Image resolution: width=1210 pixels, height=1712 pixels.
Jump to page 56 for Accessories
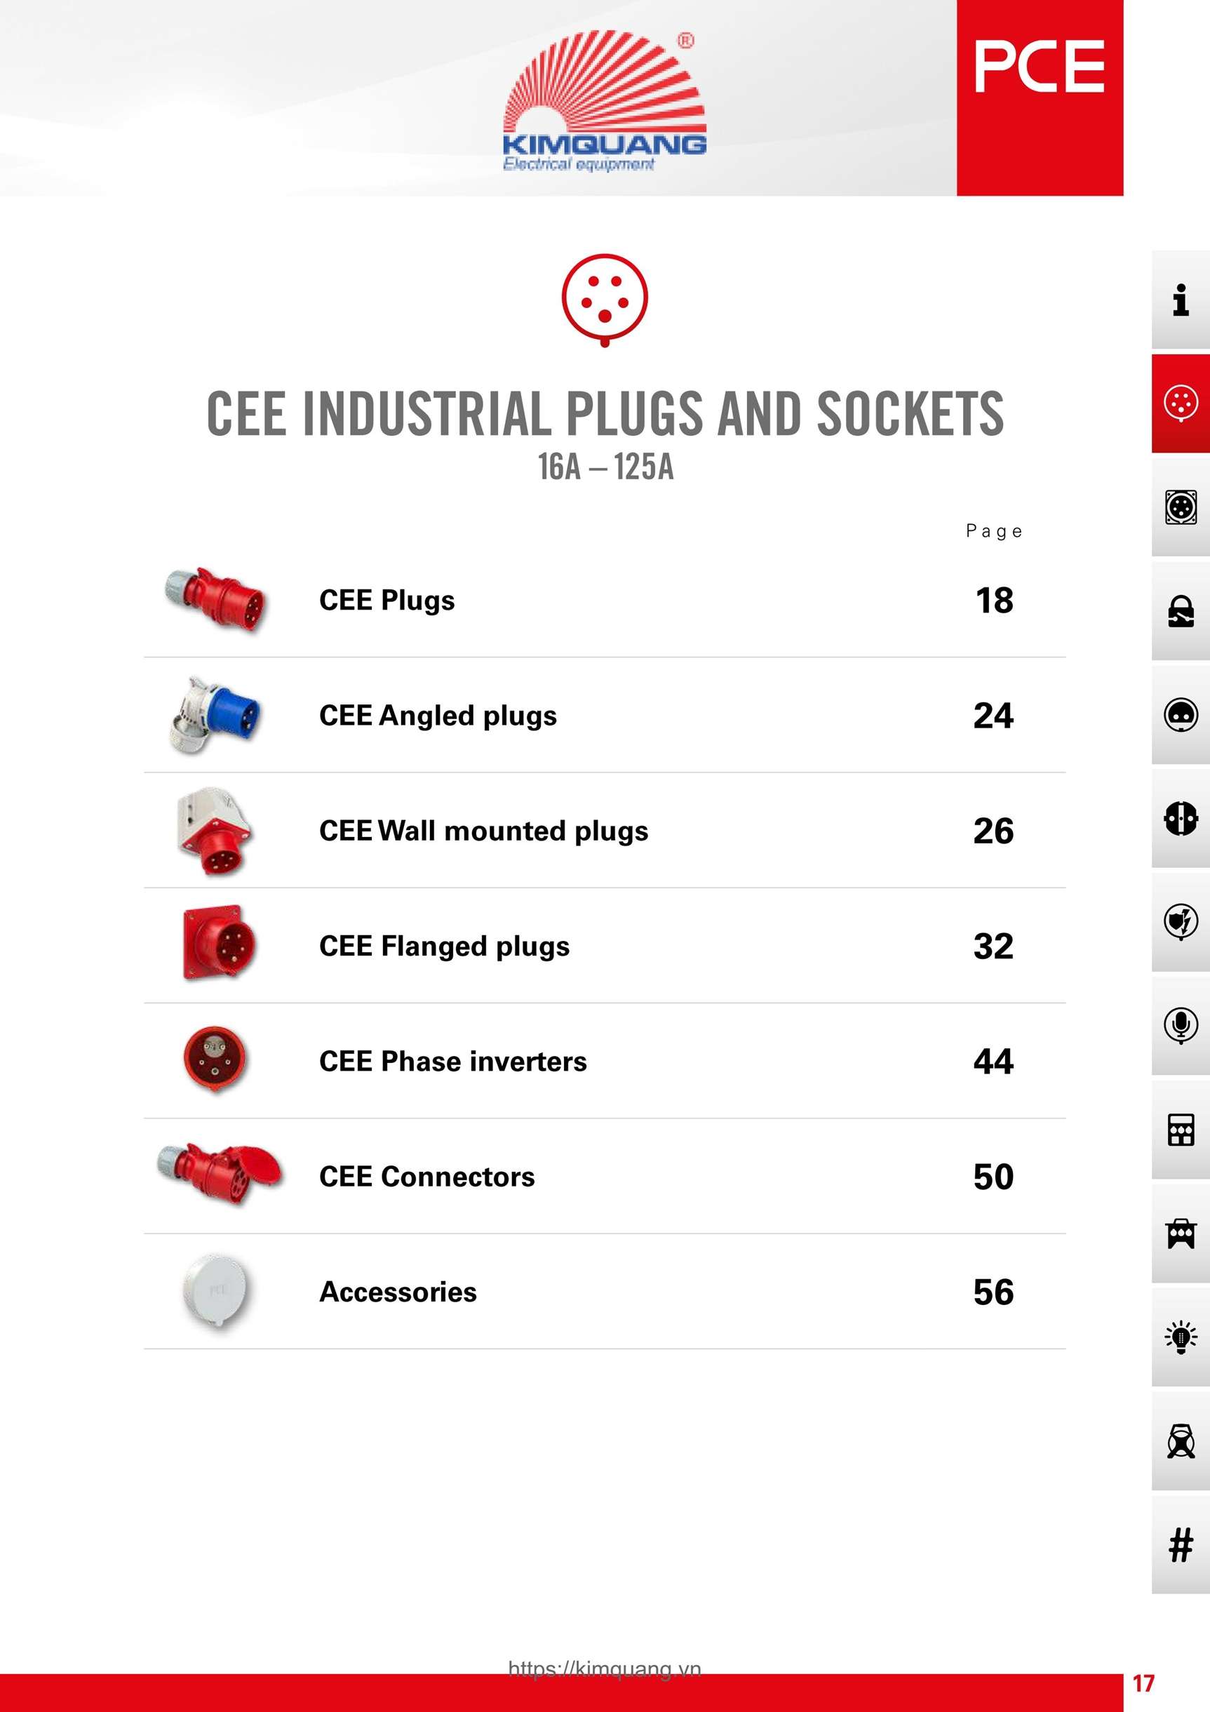click(993, 1292)
